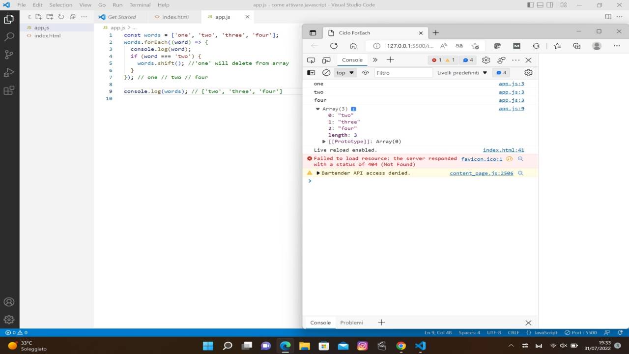Toggle the device emulation toolbar in DevTools
629x354 pixels.
[x=326, y=59]
